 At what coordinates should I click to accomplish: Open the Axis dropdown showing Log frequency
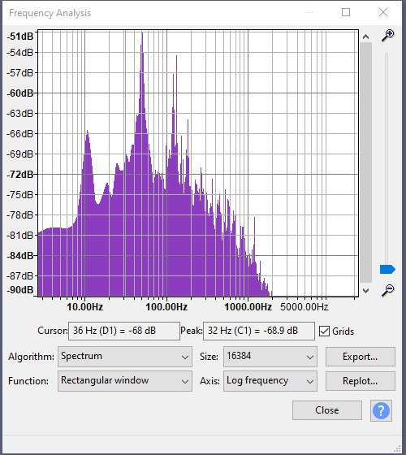[270, 381]
